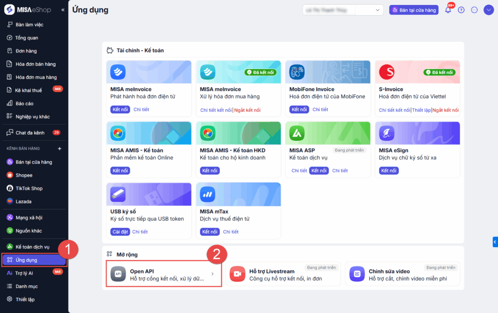
Task: Collapse the sidebar with double-chevron icon
Action: [x=63, y=10]
